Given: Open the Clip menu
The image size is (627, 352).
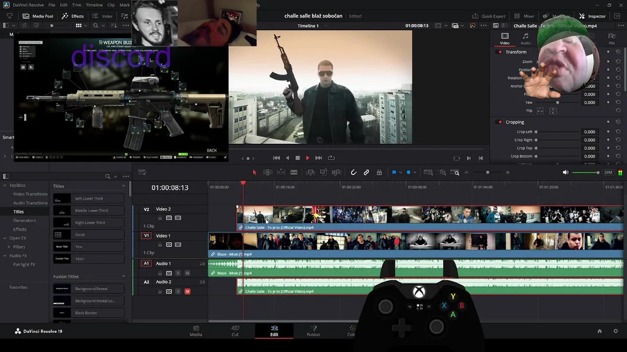Looking at the screenshot, I should click(x=111, y=5).
